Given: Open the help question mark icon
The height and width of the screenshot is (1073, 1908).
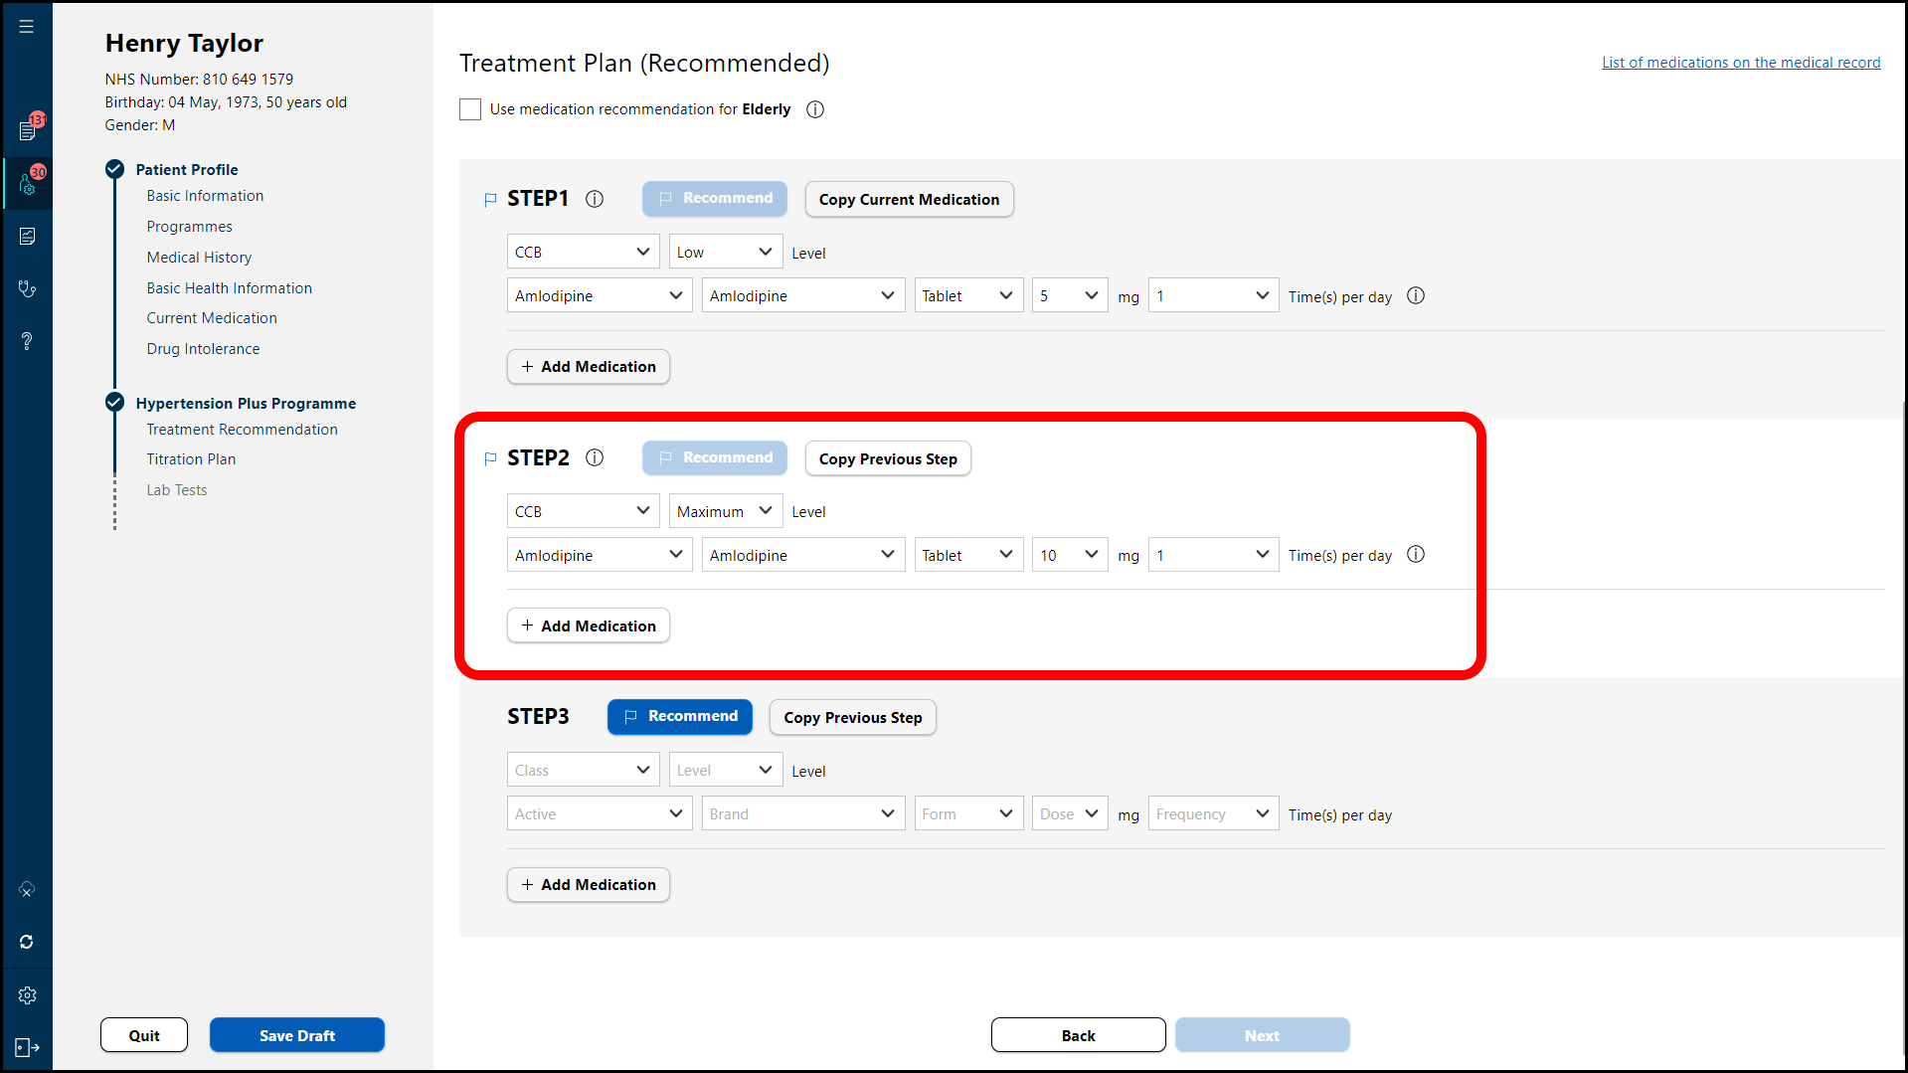Looking at the screenshot, I should [x=27, y=341].
